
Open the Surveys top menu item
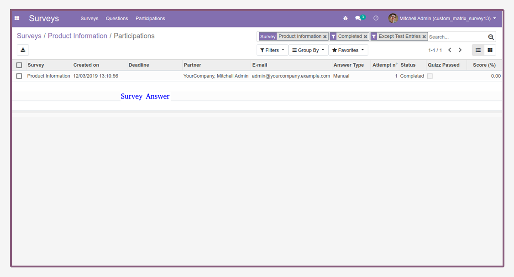point(89,18)
